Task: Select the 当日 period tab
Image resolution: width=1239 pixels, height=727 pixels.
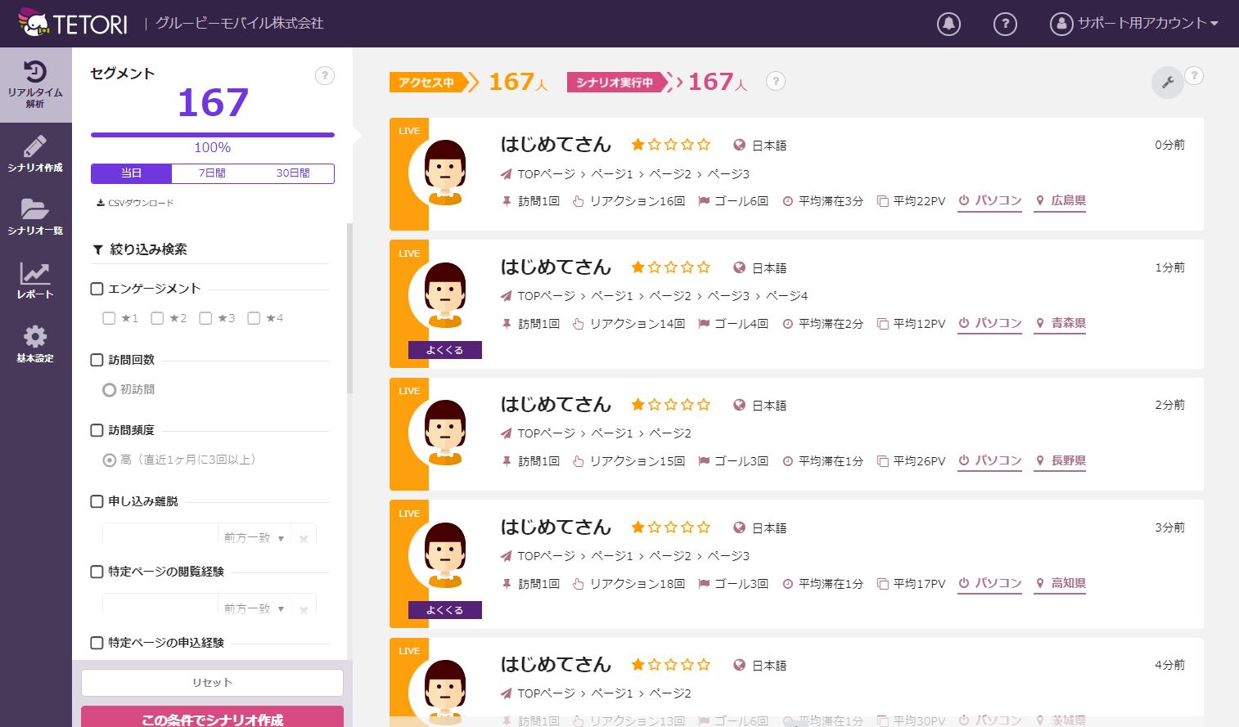Action: [x=131, y=173]
